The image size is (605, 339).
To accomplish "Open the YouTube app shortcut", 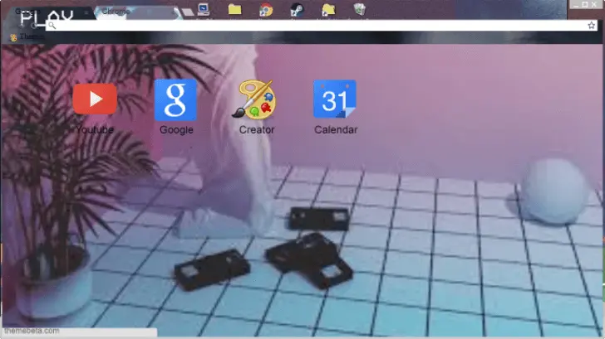I will coord(95,99).
